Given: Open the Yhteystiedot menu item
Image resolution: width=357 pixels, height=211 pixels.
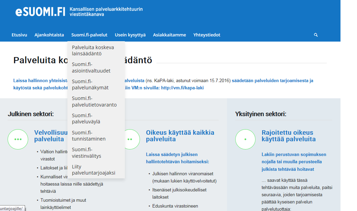Looking at the screenshot, I should (x=207, y=35).
